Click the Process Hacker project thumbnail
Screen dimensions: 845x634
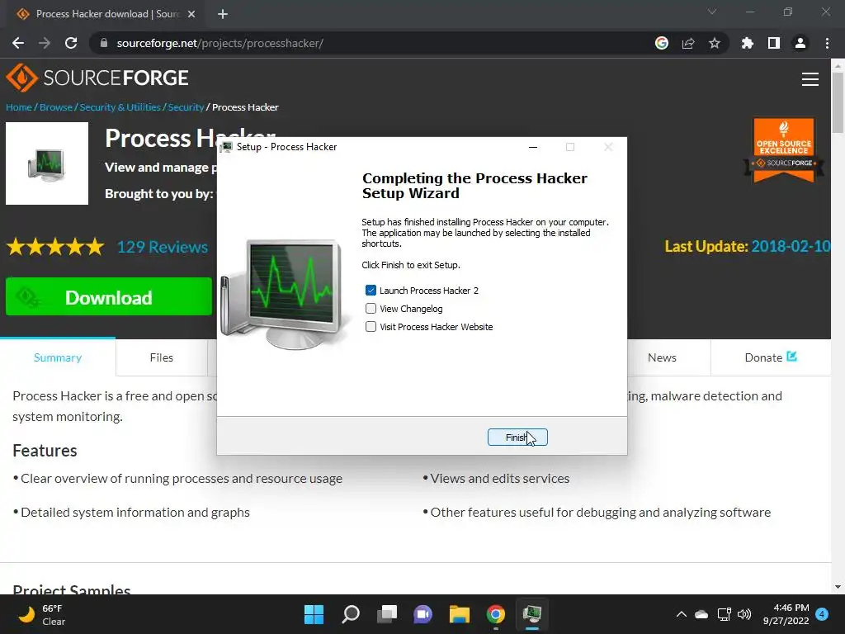pyautogui.click(x=47, y=163)
